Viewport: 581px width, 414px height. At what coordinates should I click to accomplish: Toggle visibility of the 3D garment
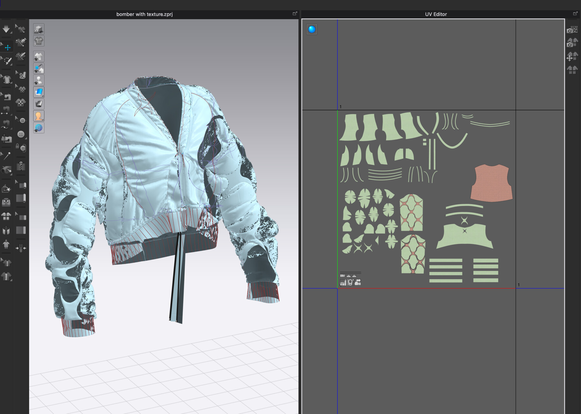(x=38, y=56)
